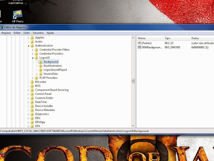
Task: Expand the Controls Folder key
Action: 28,98
